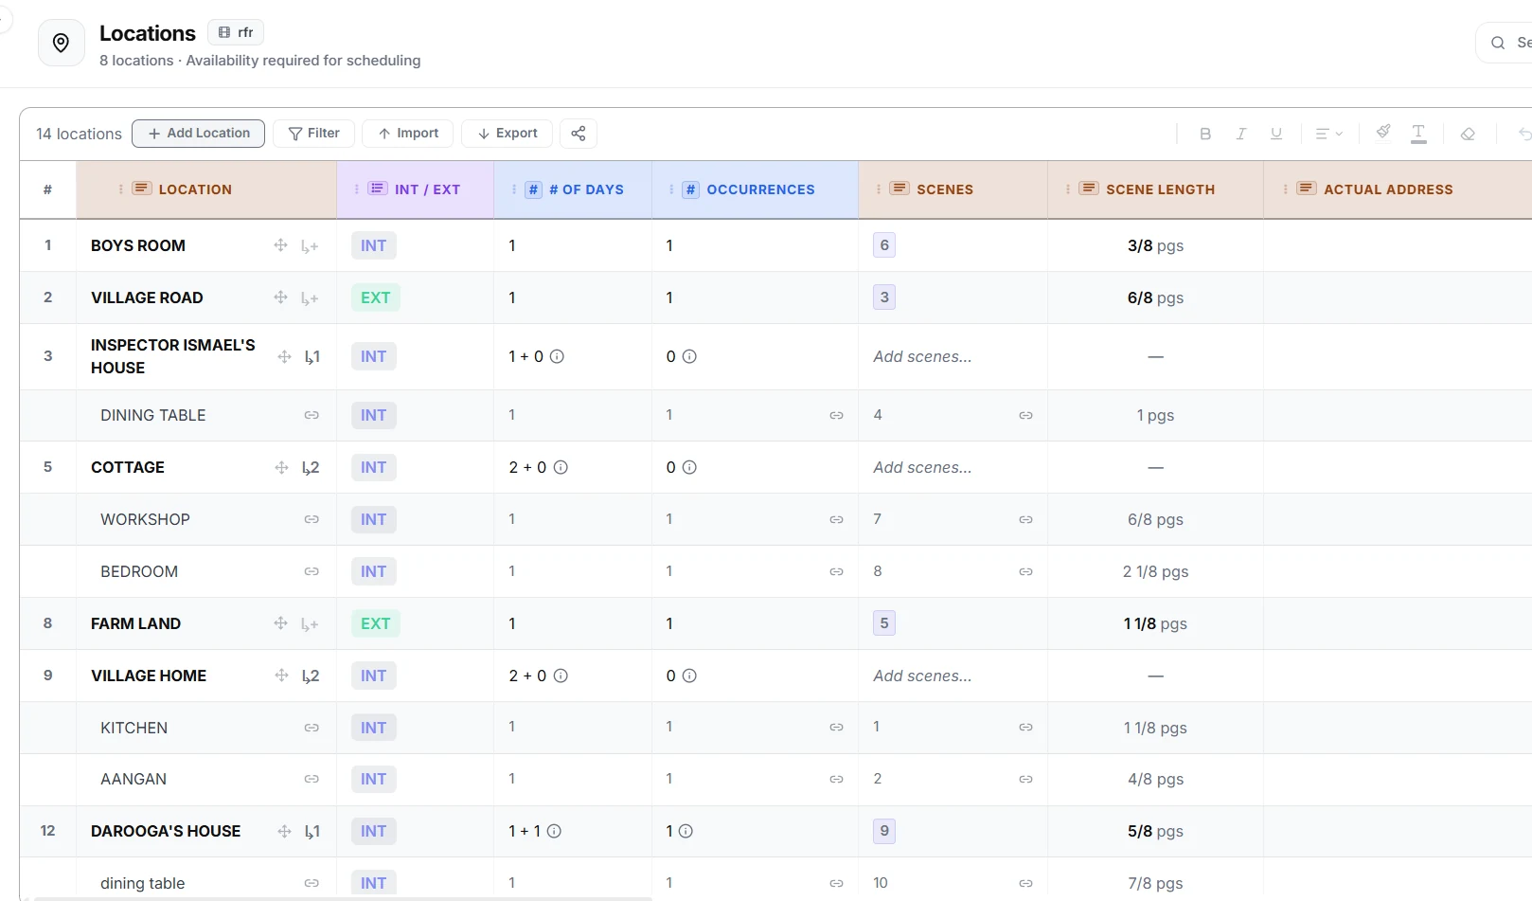Add sub-location to FARM LAND
The height and width of the screenshot is (901, 1532).
[310, 624]
